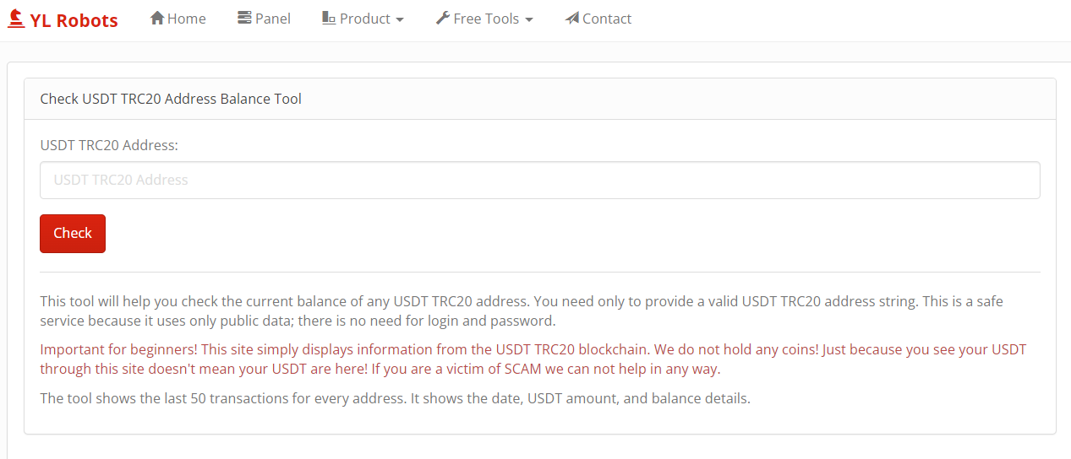Click the house icon beside Home
The width and height of the screenshot is (1071, 459).
[157, 18]
